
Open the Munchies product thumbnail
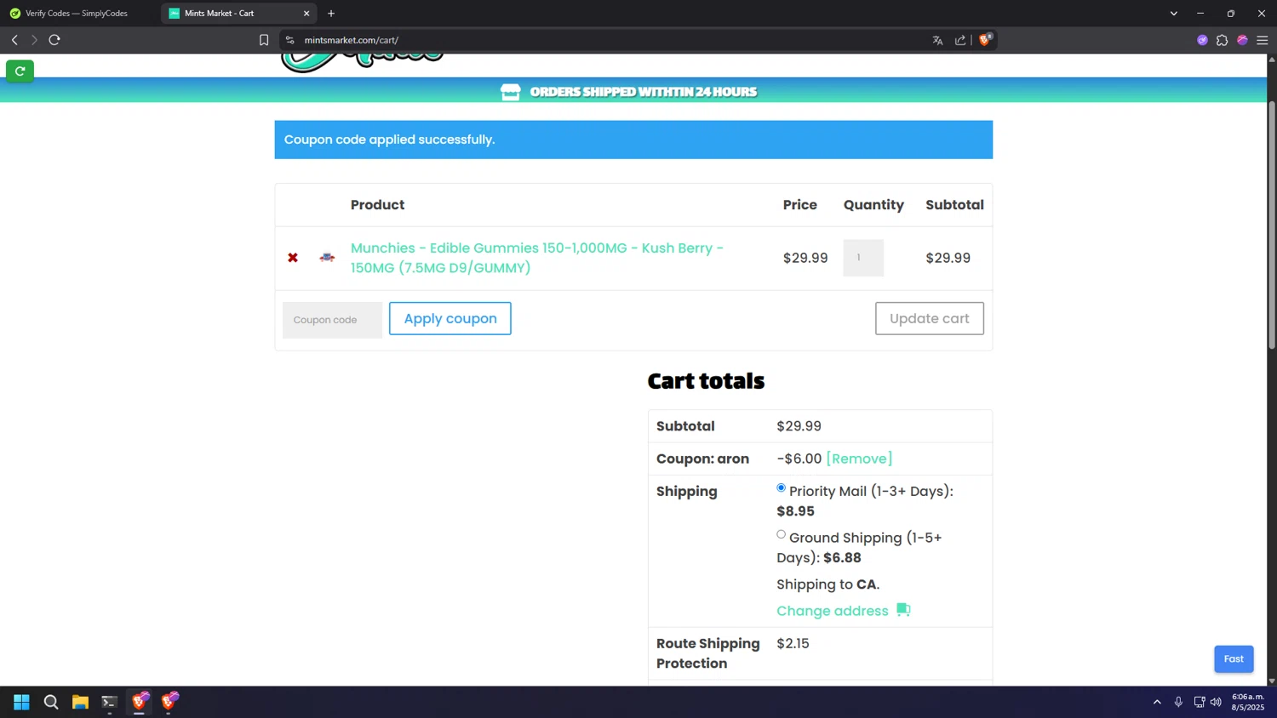click(x=327, y=257)
